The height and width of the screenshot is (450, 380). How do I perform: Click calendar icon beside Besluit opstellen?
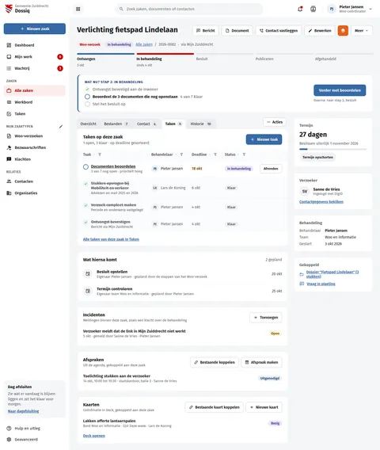tap(88, 274)
